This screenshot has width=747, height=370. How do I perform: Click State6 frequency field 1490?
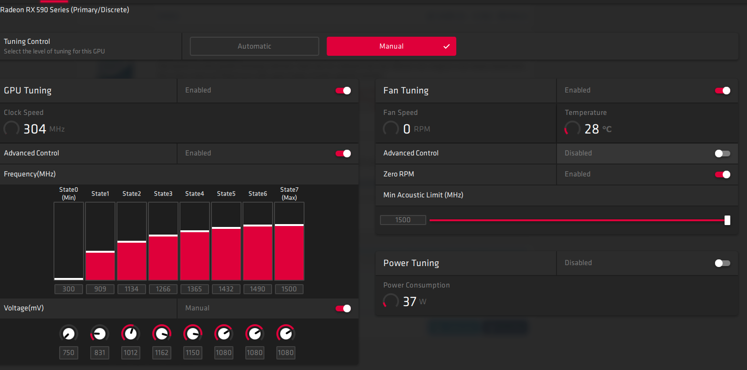click(x=258, y=289)
